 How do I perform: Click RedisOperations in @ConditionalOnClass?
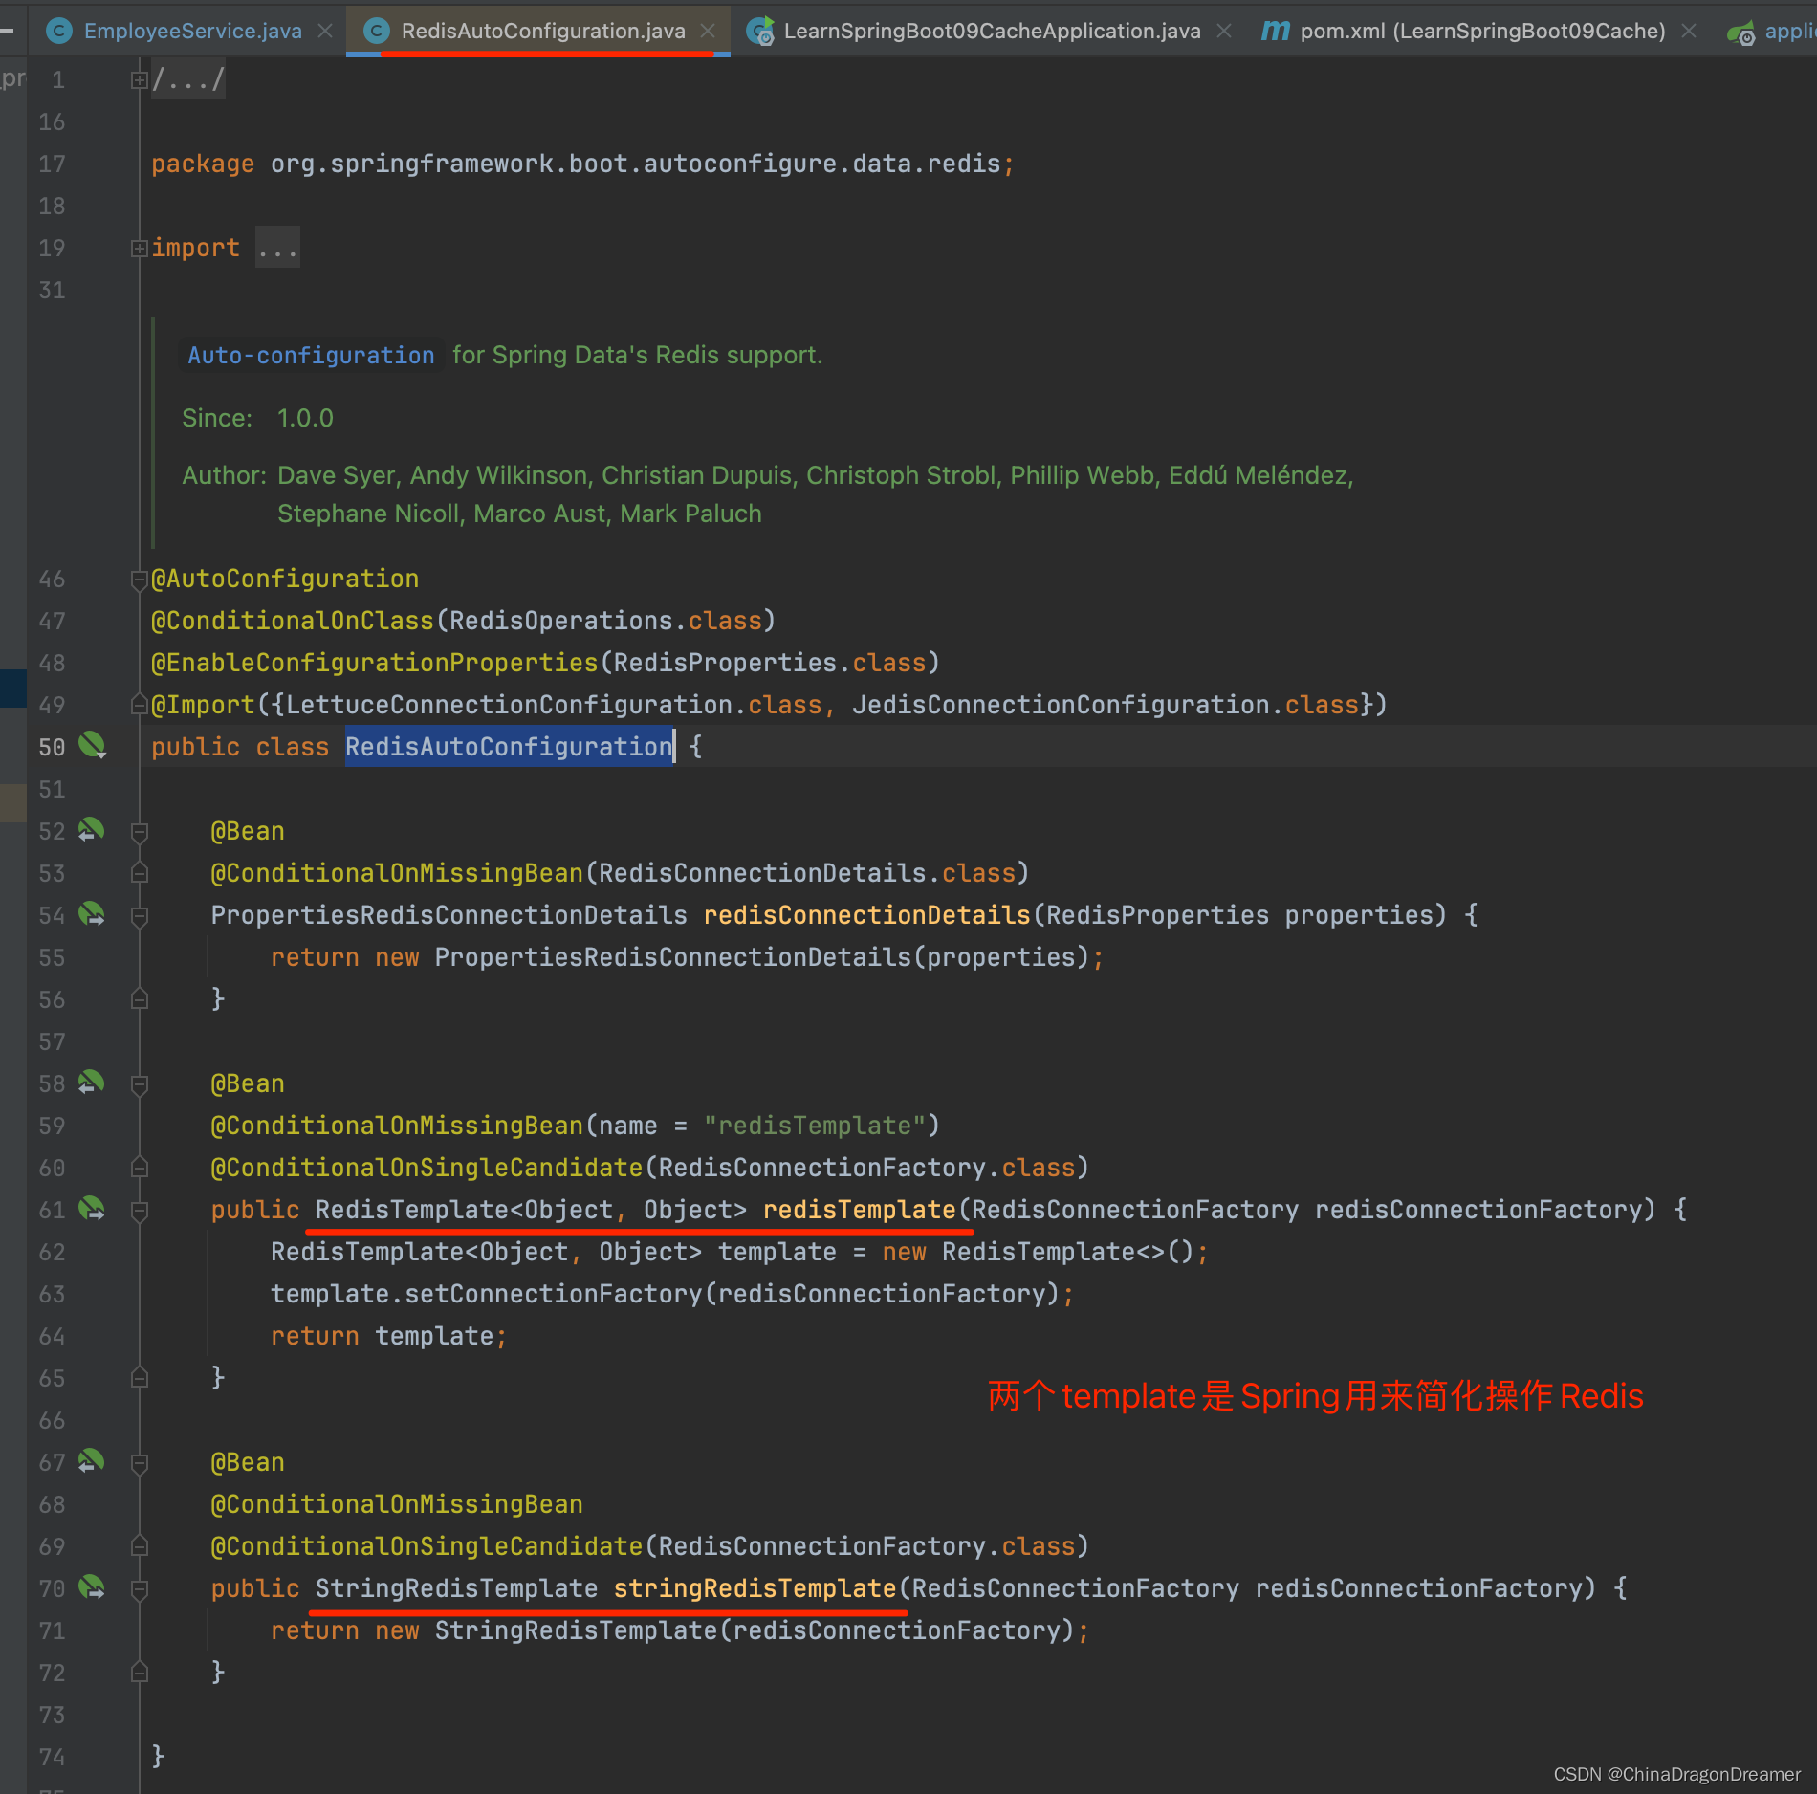click(x=561, y=621)
